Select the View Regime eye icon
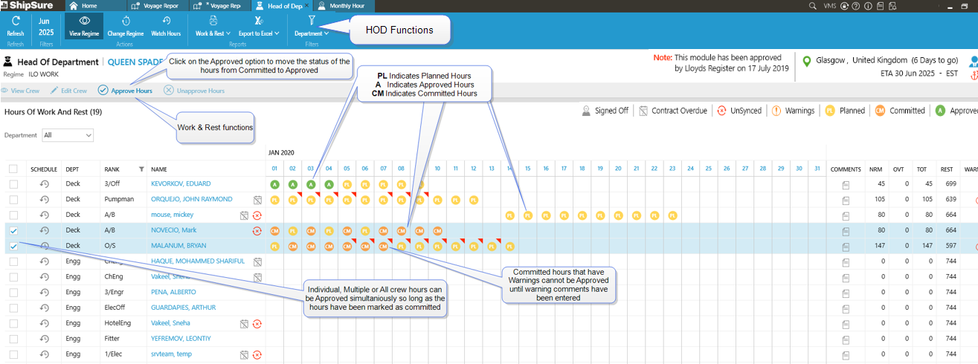Screen dimensions: 978x364 point(84,21)
